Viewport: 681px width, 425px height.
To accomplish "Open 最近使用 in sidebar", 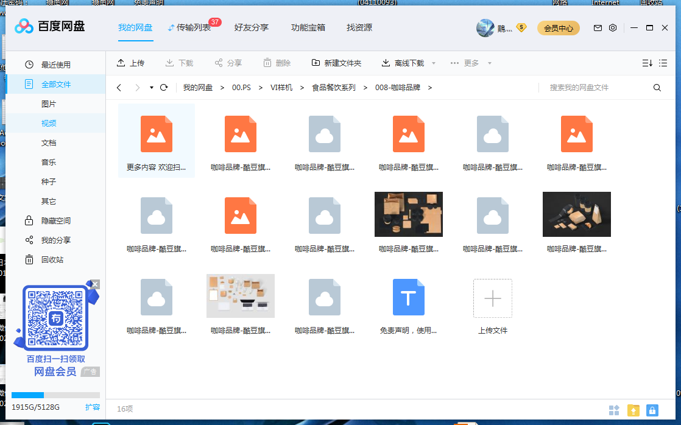I will tap(55, 65).
